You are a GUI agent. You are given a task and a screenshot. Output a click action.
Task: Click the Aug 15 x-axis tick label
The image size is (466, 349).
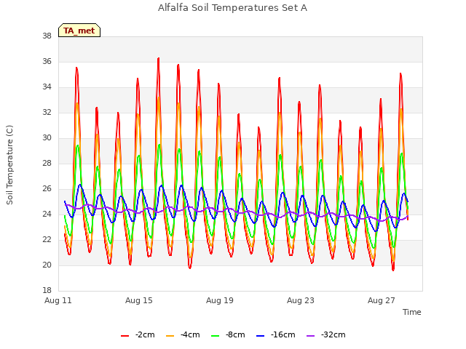[x=139, y=300]
